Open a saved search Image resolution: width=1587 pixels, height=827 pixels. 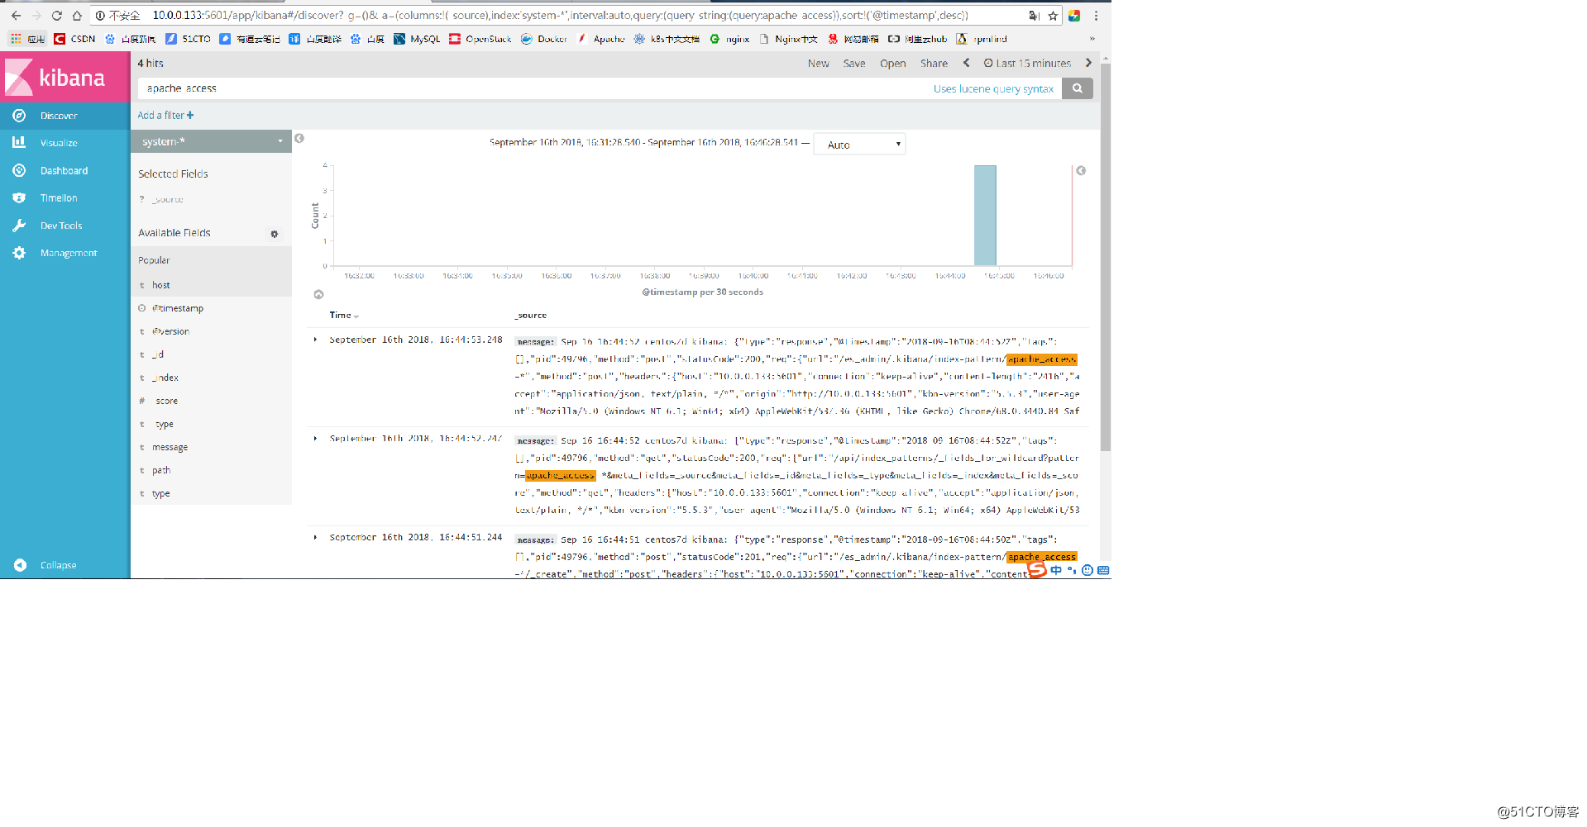pyautogui.click(x=892, y=64)
